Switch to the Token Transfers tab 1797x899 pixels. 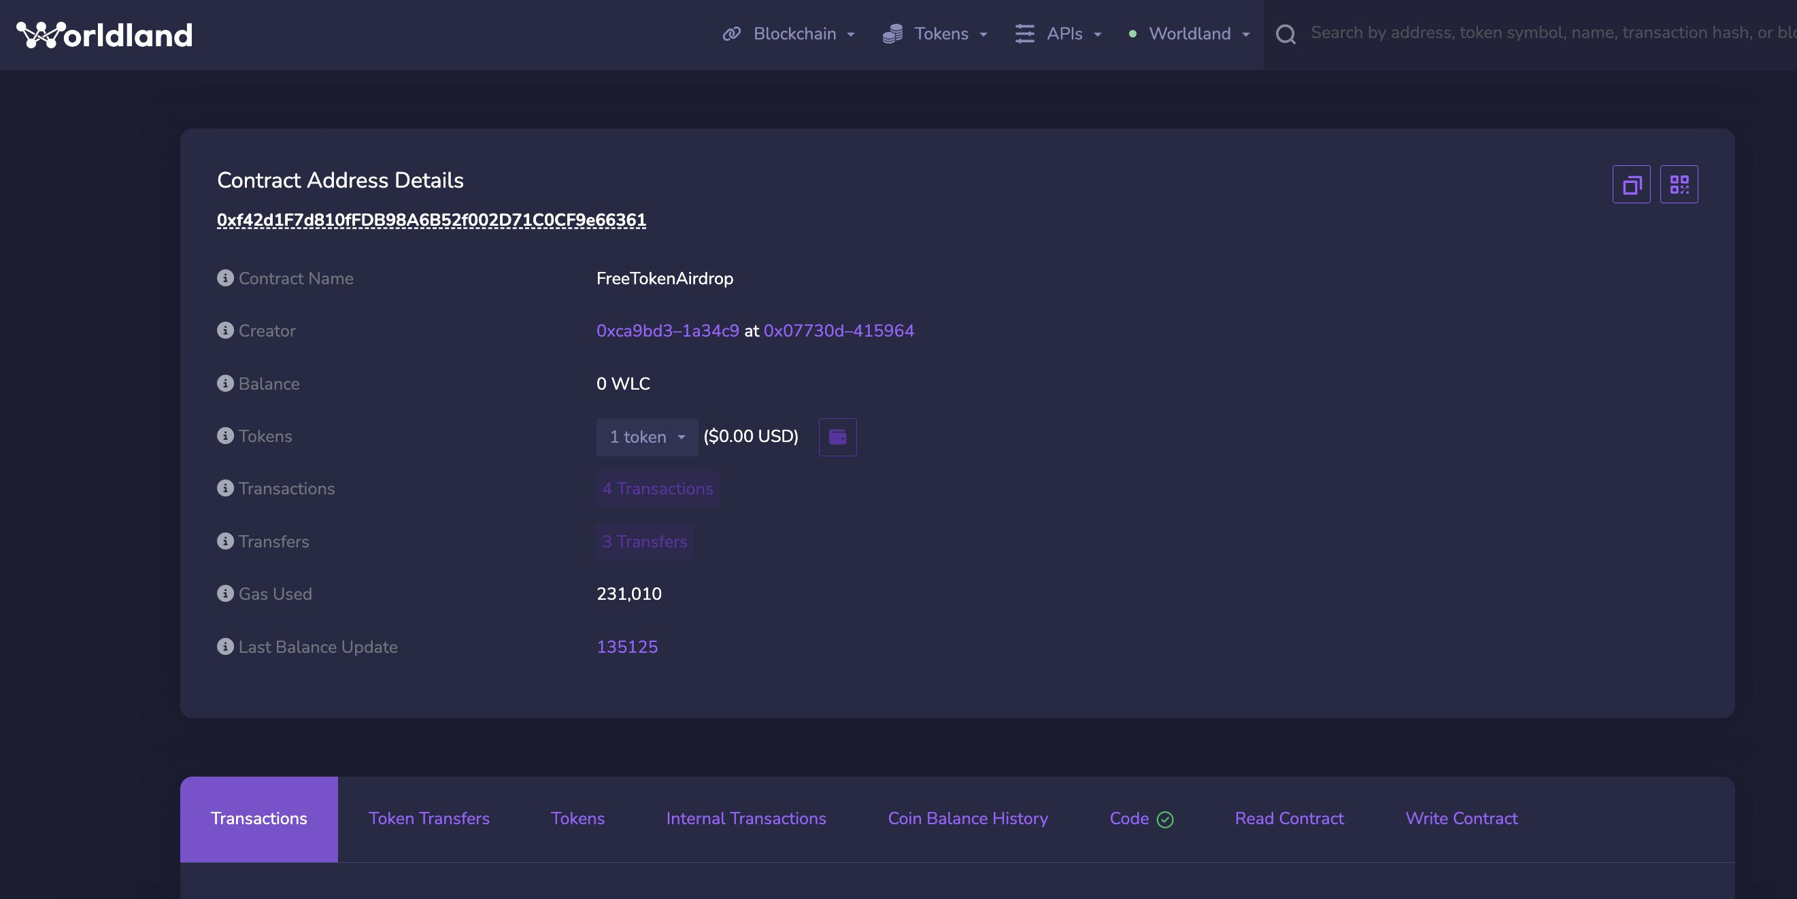(x=429, y=819)
